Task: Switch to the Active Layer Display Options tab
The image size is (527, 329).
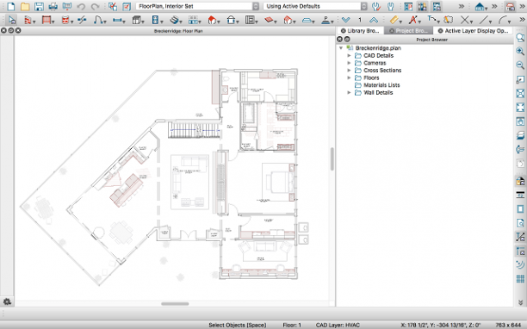Action: [474, 31]
